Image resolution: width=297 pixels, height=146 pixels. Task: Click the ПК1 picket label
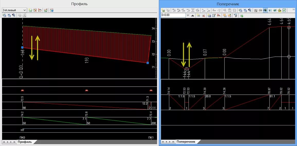[x=151, y=137]
